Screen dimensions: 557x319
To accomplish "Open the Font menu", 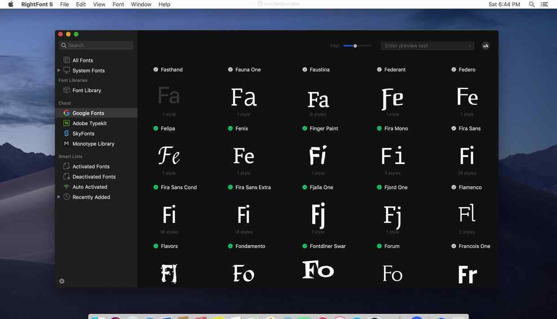I will (118, 4).
